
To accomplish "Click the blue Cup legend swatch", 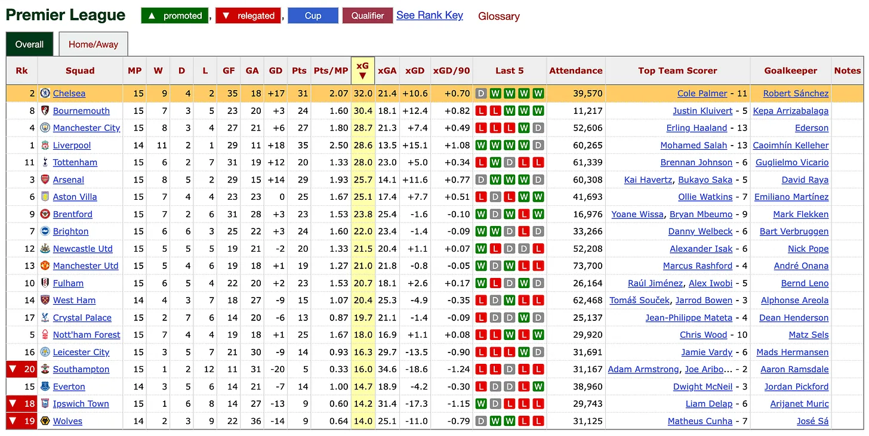I will [313, 16].
